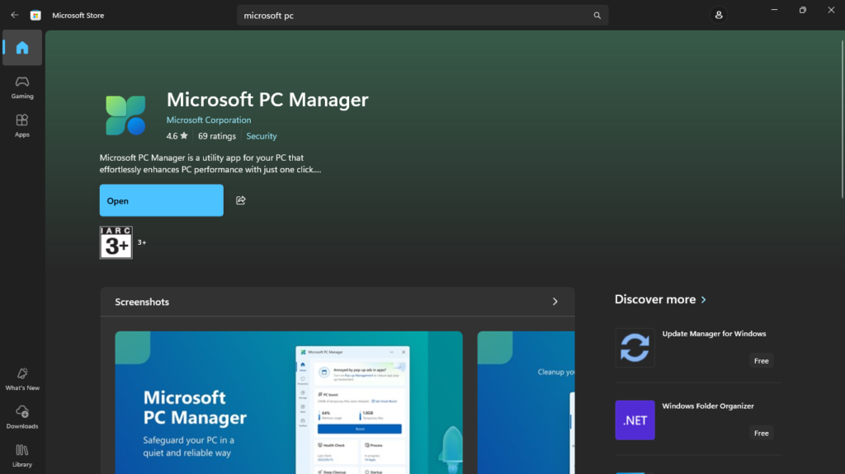This screenshot has width=845, height=474.
Task: Open the first Microsoft PC Manager screenshot
Action: point(289,402)
